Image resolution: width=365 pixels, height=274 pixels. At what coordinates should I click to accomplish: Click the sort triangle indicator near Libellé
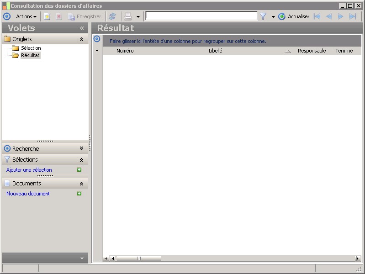point(288,52)
